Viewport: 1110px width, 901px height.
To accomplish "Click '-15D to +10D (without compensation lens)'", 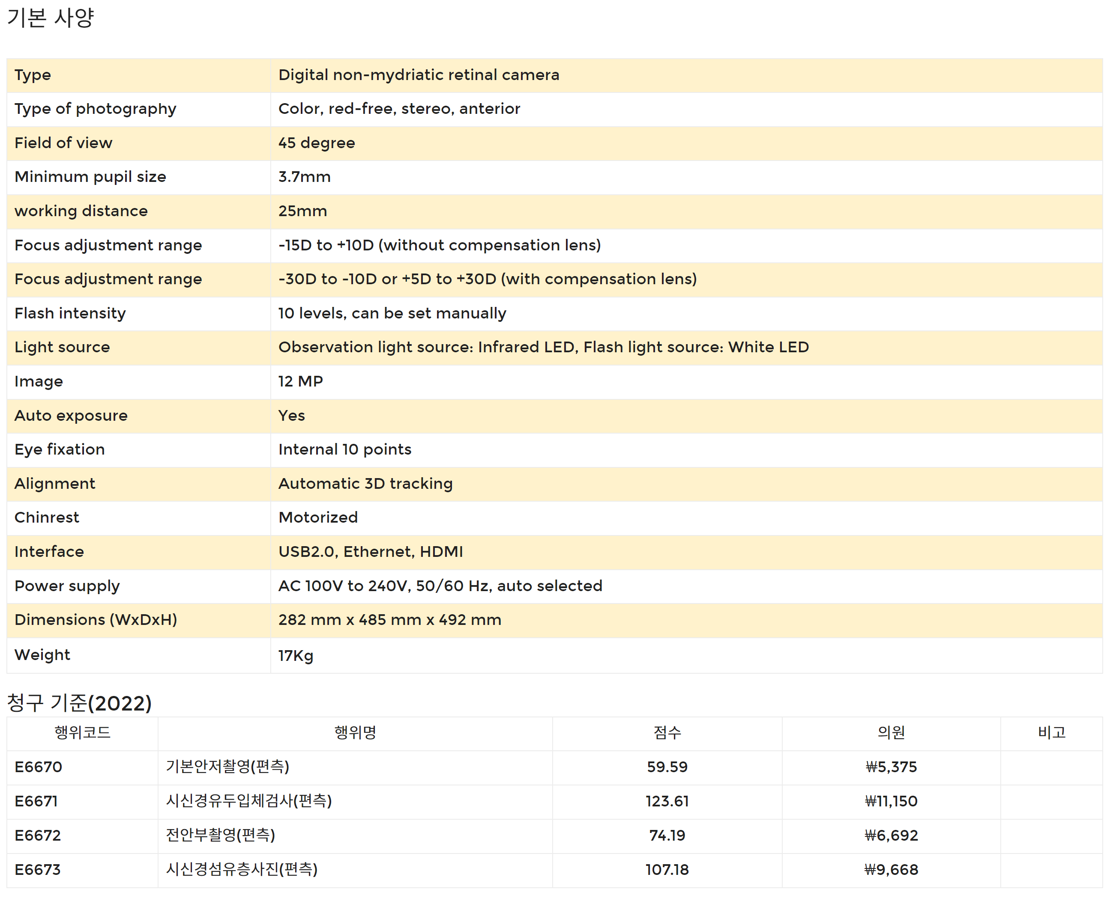I will tap(440, 245).
